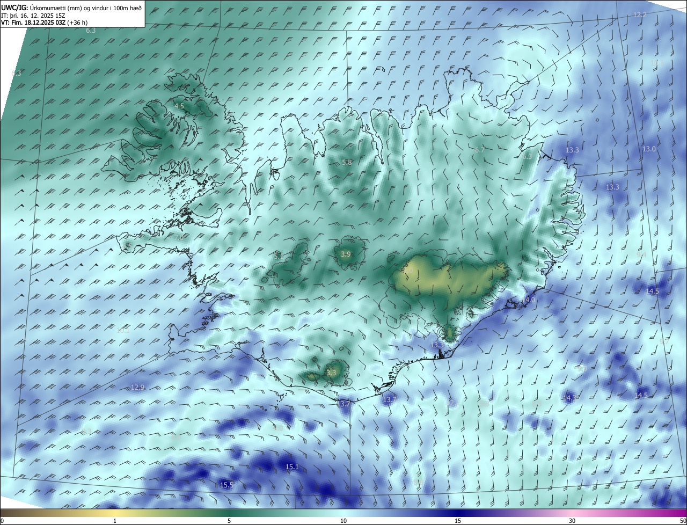The width and height of the screenshot is (687, 525).
Task: Click the 4.5 value over the Westfjords
Action: [x=179, y=106]
